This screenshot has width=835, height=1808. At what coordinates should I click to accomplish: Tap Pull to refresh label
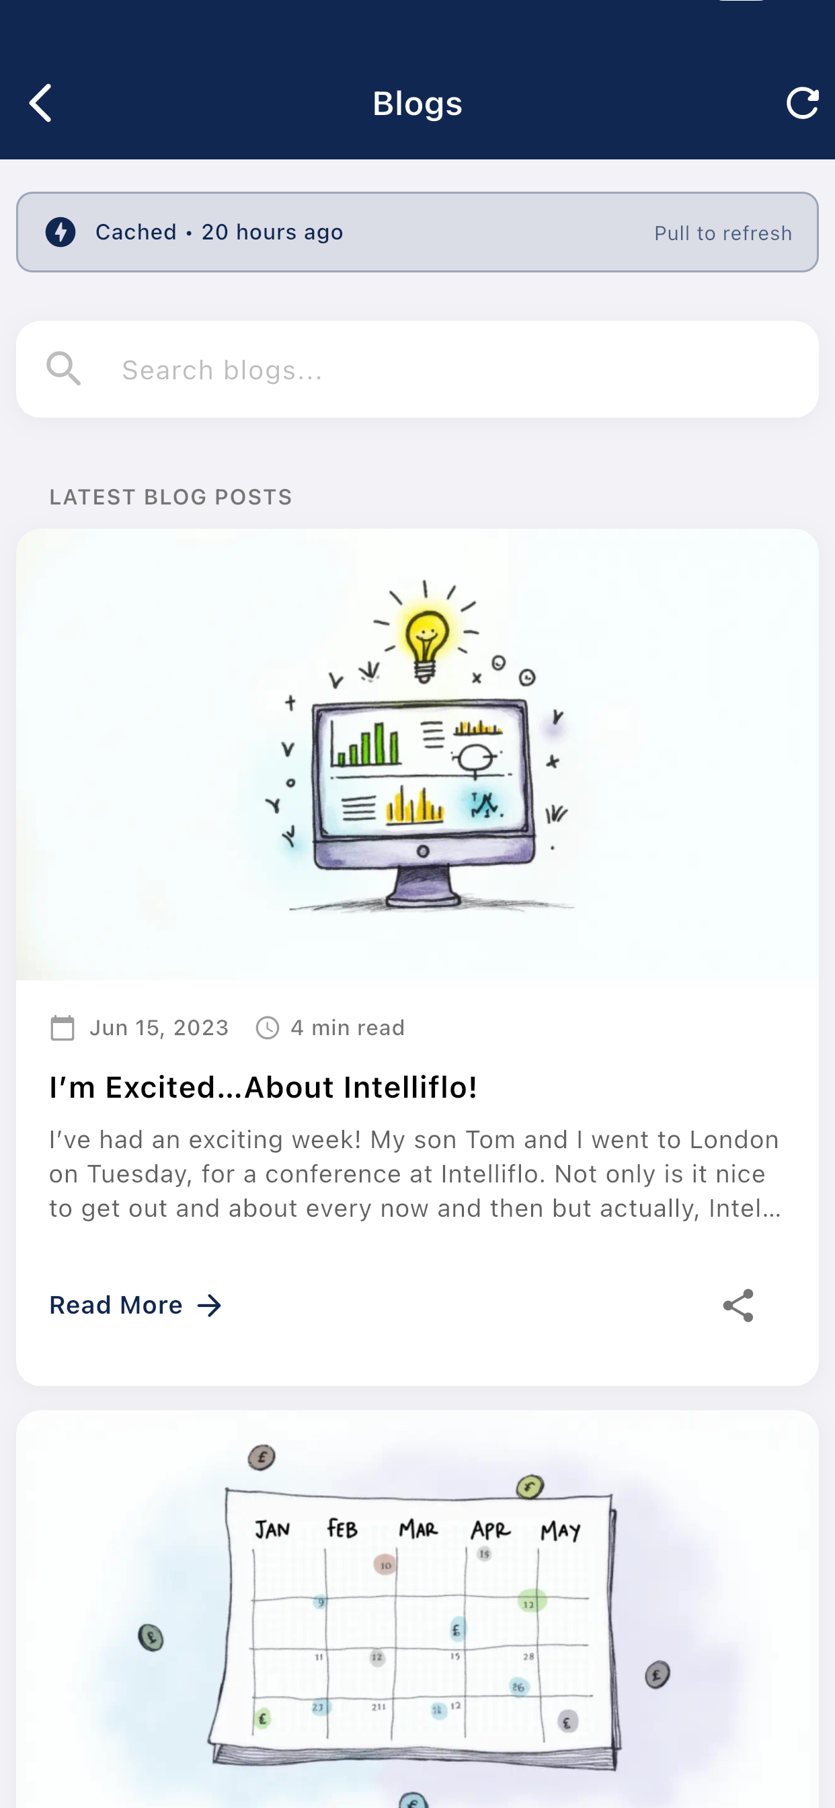click(723, 232)
